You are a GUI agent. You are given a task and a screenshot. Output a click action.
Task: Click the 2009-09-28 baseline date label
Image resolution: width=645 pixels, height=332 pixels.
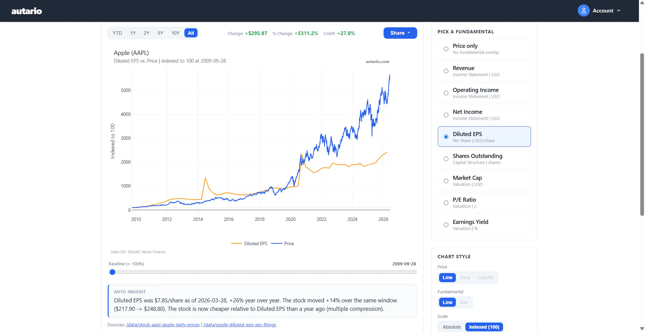click(404, 264)
